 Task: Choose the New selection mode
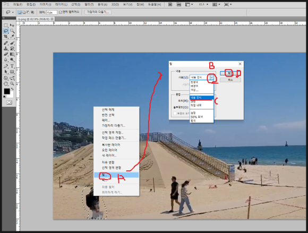pyautogui.click(x=20, y=12)
